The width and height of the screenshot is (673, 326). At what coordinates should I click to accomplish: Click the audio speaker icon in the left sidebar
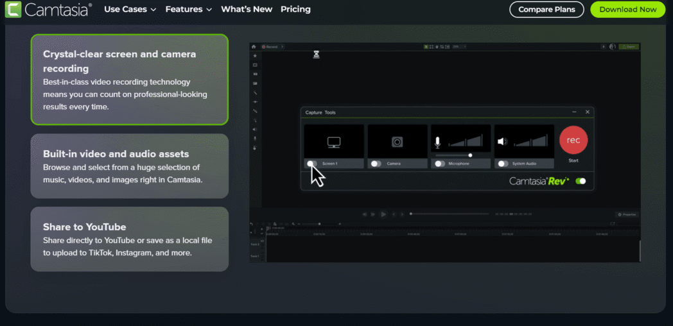255,129
